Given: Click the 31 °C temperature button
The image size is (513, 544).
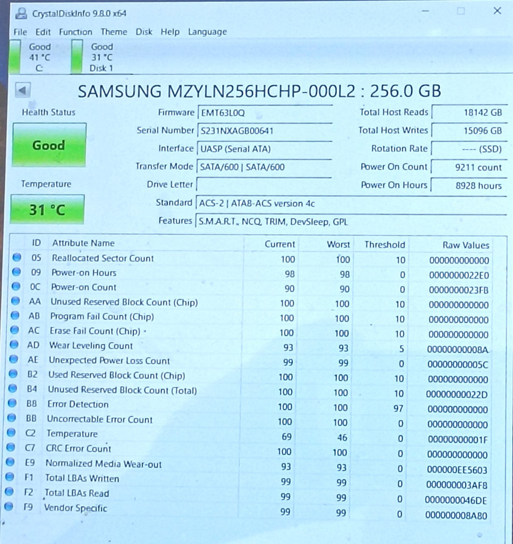Looking at the screenshot, I should (47, 209).
